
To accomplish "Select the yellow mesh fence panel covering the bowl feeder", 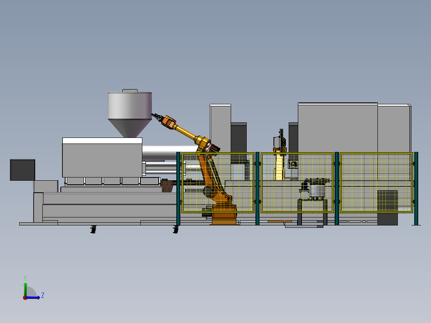I will pyautogui.click(x=297, y=183).
